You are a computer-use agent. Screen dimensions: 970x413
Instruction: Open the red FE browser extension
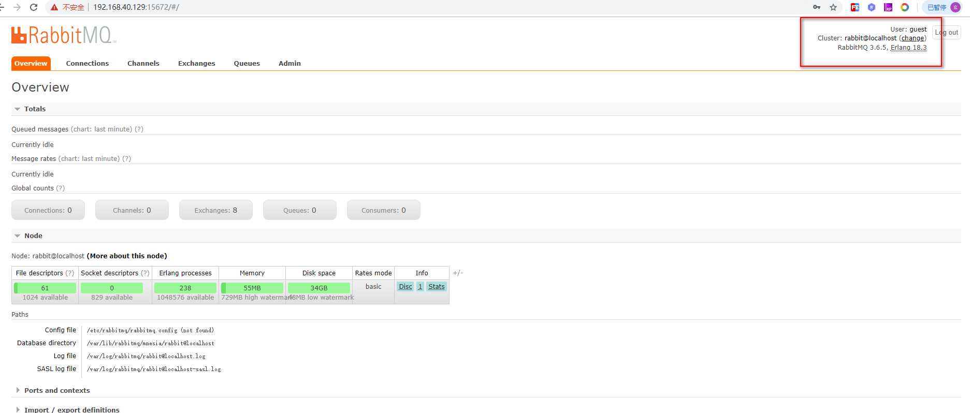pos(855,7)
